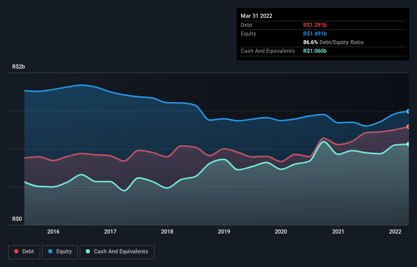Click the R$0 y-axis label
Screen dimensions: 417x267
point(17,219)
